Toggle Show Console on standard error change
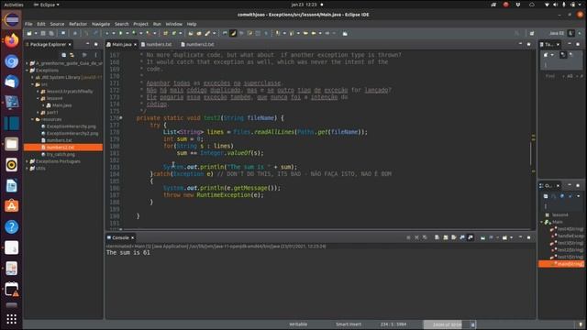Viewport: 587px width, 330px height. pyautogui.click(x=471, y=237)
